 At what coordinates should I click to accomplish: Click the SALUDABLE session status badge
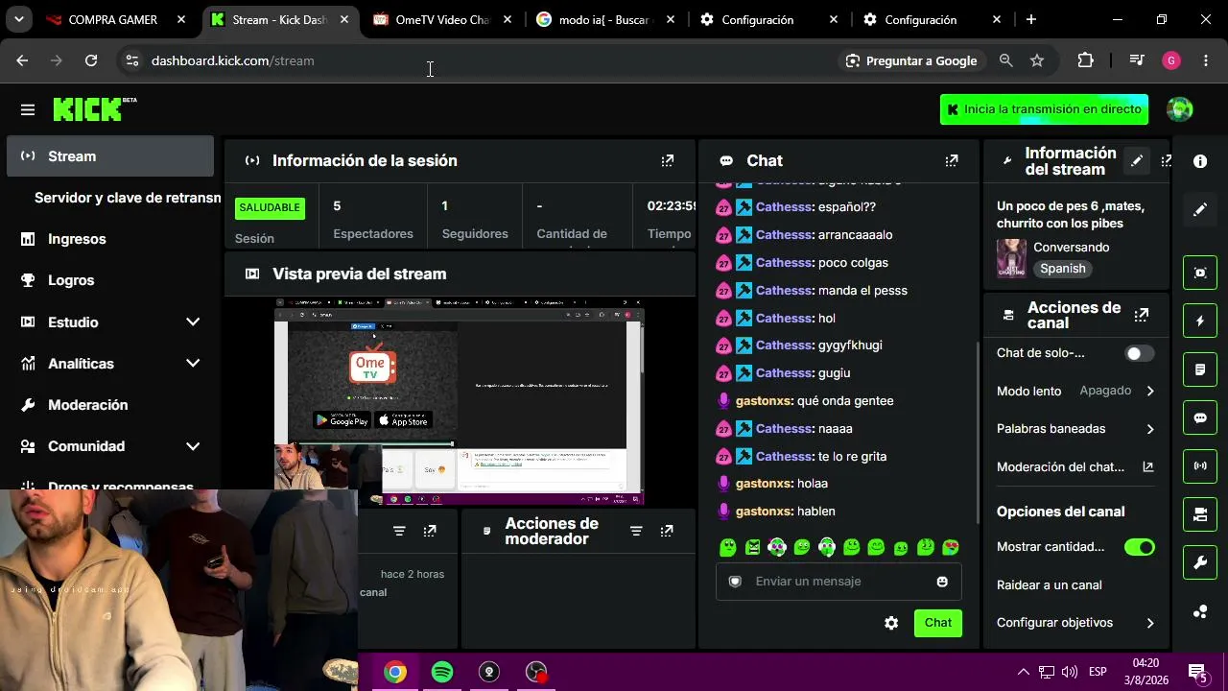[270, 207]
